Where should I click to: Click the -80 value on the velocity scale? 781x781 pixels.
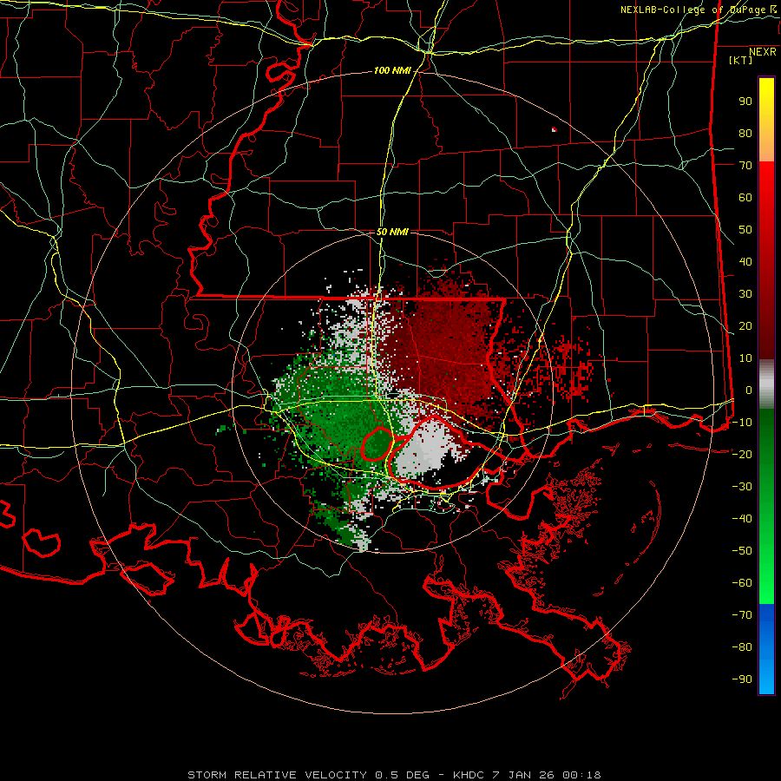742,647
